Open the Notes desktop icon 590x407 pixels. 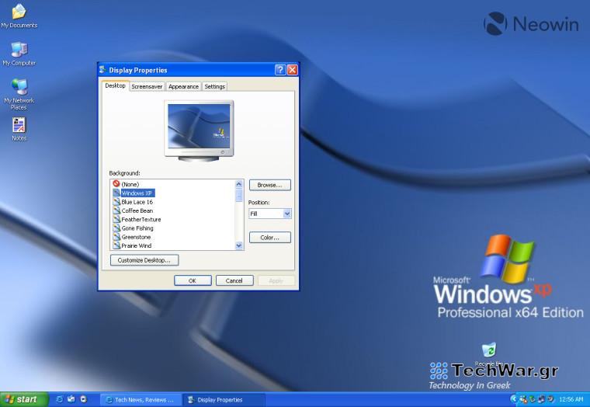coord(19,125)
